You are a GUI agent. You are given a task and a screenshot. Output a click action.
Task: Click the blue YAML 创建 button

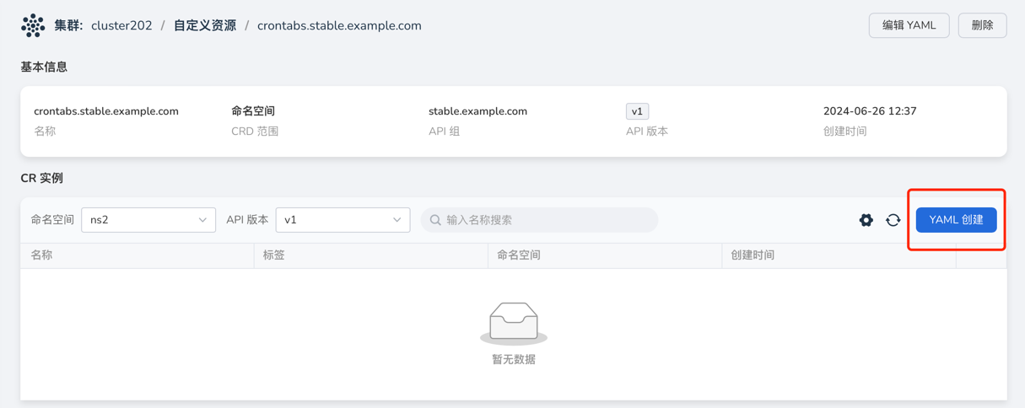pyautogui.click(x=956, y=220)
